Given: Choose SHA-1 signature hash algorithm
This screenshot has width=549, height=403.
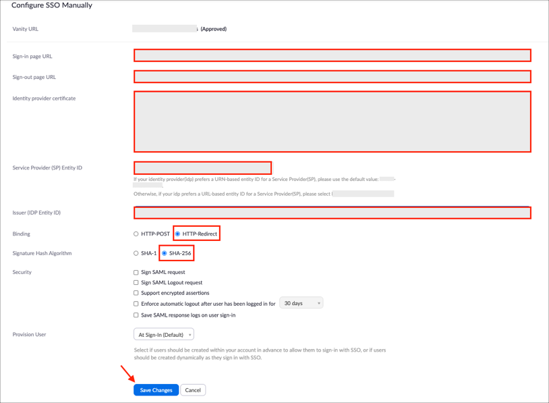Looking at the screenshot, I should click(x=136, y=253).
